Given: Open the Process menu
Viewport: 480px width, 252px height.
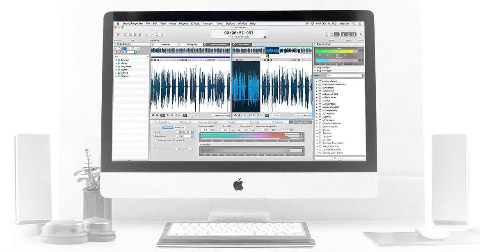Looking at the screenshot, I should [x=184, y=23].
